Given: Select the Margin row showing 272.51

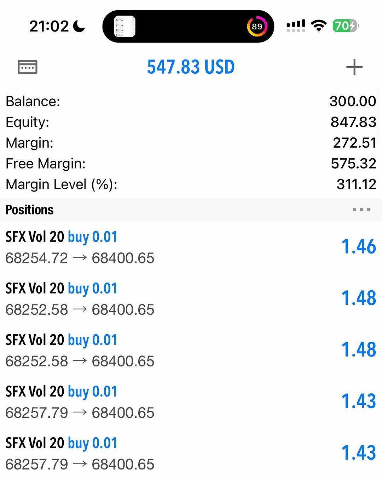Looking at the screenshot, I should [x=191, y=143].
